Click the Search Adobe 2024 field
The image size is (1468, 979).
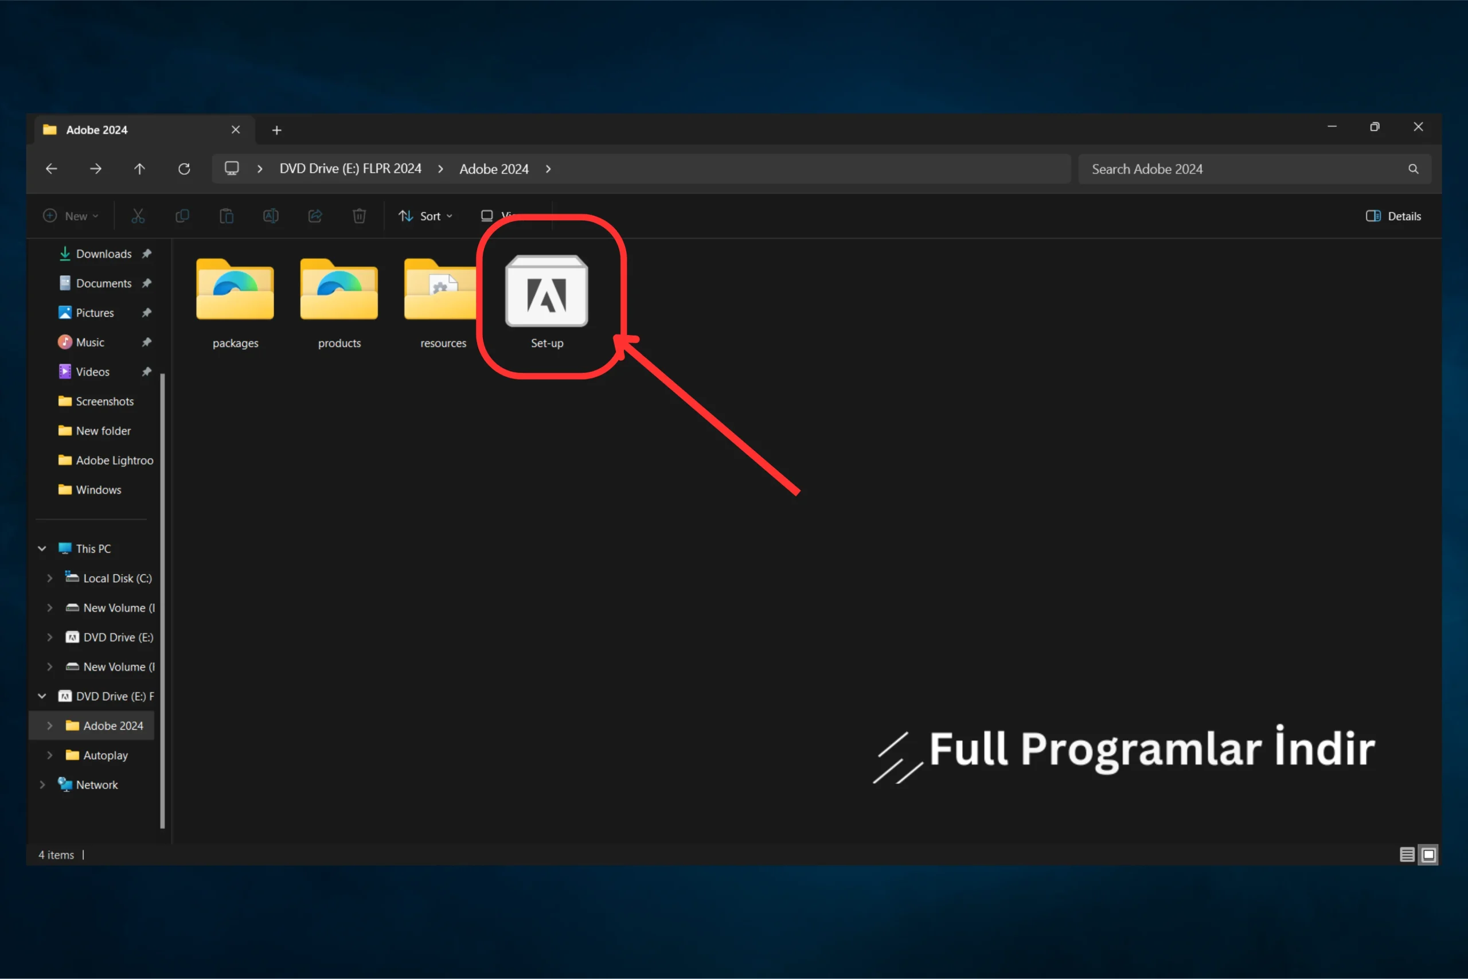point(1255,169)
